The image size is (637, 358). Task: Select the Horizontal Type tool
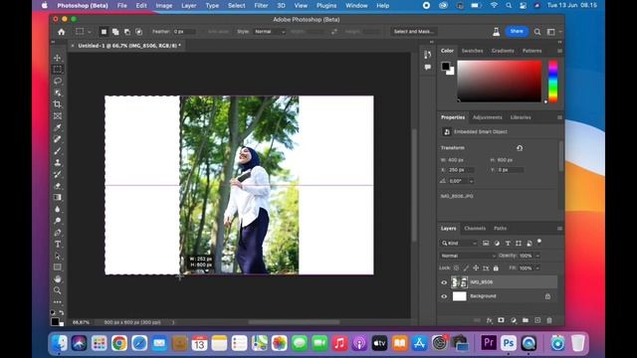pyautogui.click(x=58, y=244)
